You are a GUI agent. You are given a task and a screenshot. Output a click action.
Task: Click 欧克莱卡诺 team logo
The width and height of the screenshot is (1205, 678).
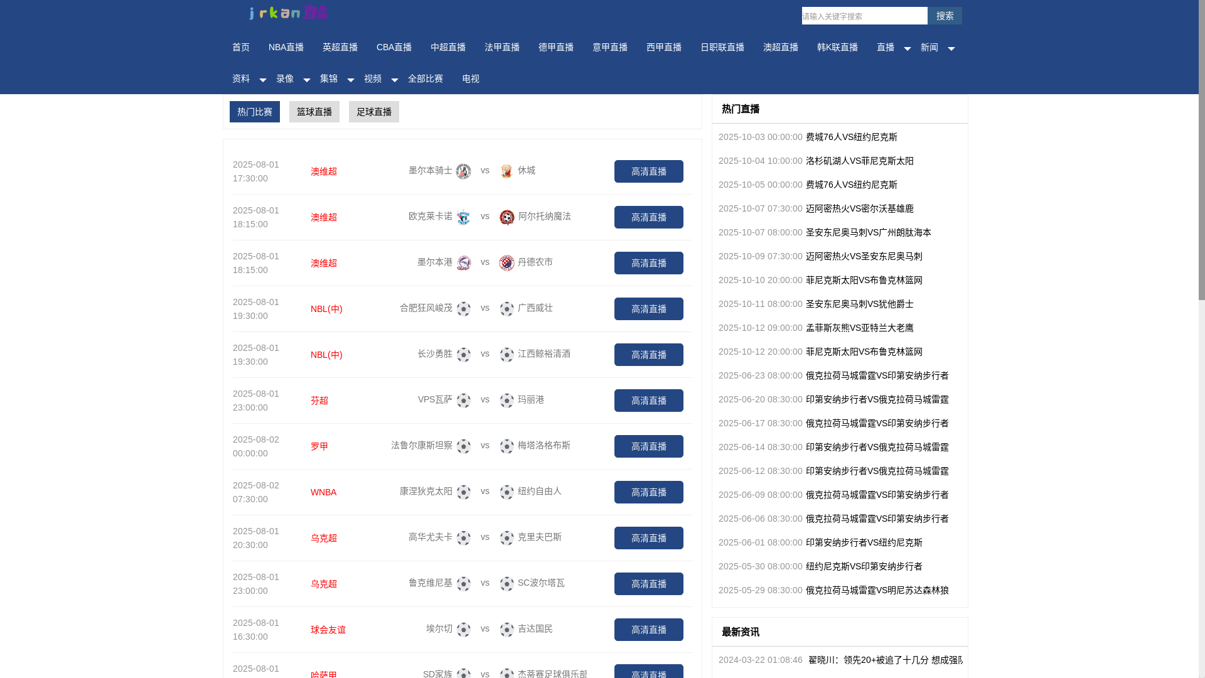[464, 217]
